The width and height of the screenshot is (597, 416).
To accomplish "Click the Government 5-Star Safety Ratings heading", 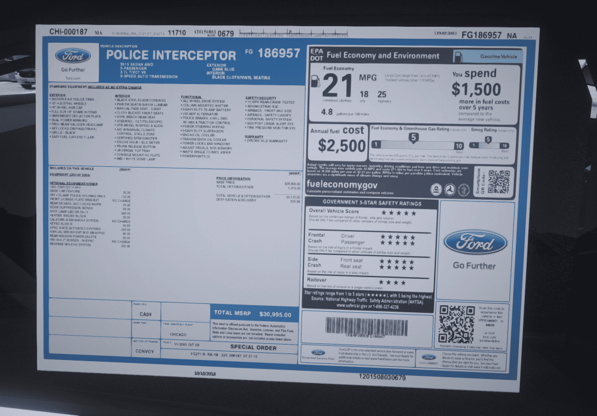I will 372,203.
